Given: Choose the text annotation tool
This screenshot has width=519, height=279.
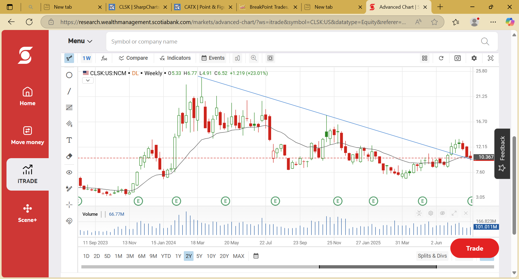Looking at the screenshot, I should (69, 140).
